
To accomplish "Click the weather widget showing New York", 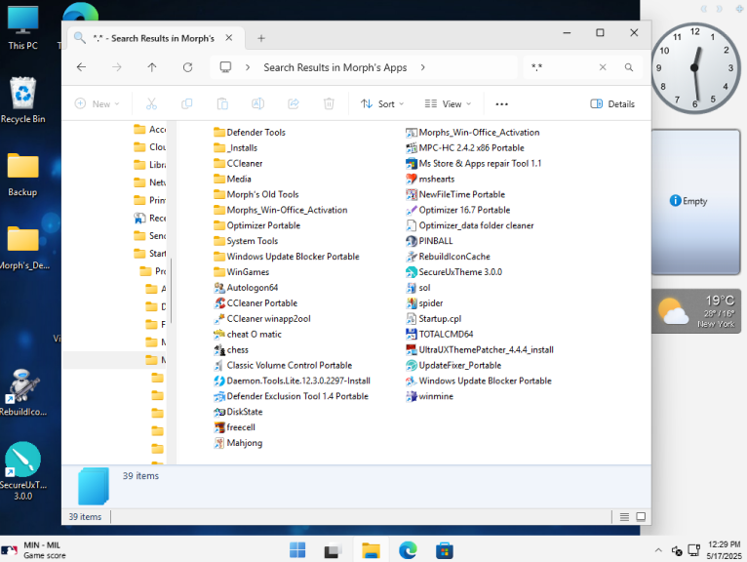I will coord(696,311).
